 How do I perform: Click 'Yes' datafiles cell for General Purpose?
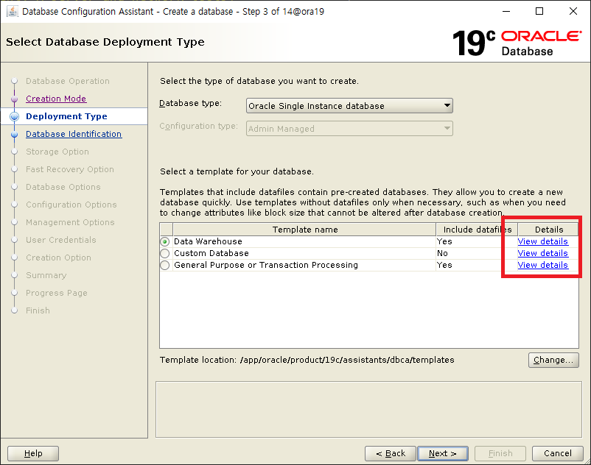444,265
